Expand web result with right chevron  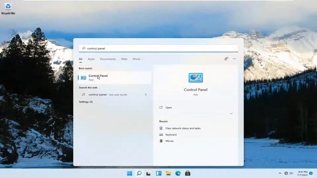[146, 94]
